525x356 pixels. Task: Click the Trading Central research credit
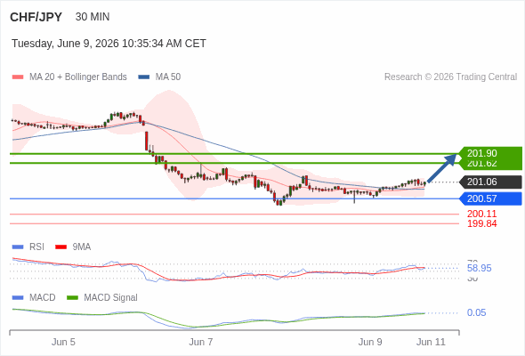point(450,77)
